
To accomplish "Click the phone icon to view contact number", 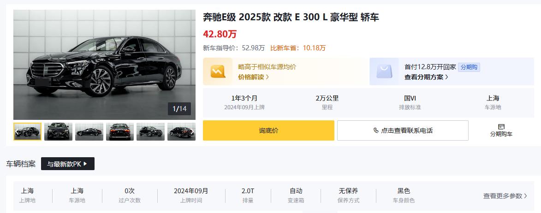I will 376,130.
